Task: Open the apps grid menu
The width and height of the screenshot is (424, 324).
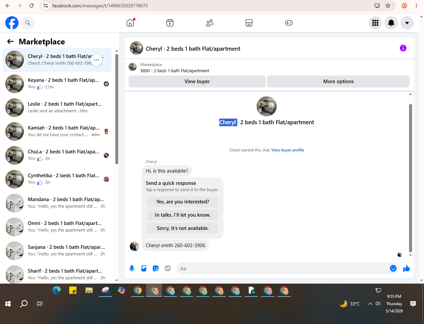Action: (x=375, y=23)
